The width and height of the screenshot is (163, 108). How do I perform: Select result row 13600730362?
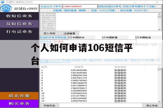99,80
